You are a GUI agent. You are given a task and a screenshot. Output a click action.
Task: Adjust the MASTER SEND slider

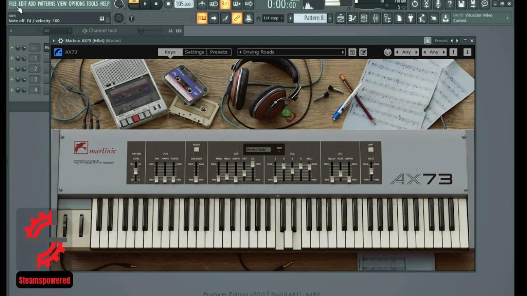click(x=136, y=172)
